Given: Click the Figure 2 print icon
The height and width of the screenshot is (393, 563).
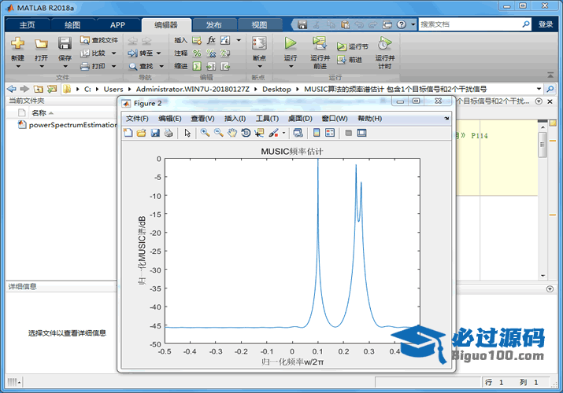Looking at the screenshot, I should coord(169,133).
